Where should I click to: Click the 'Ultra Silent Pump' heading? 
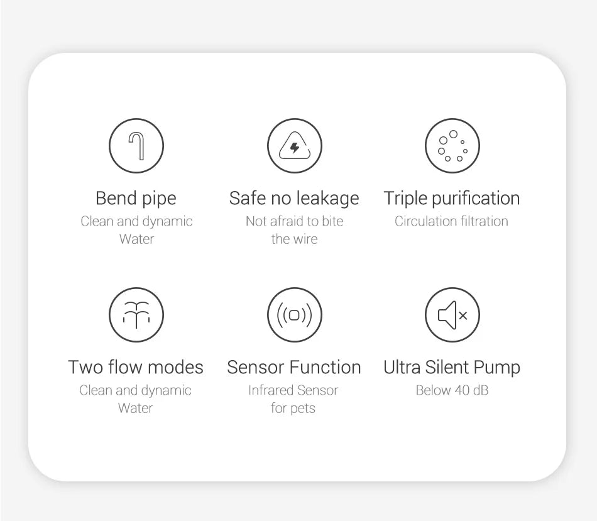click(452, 368)
